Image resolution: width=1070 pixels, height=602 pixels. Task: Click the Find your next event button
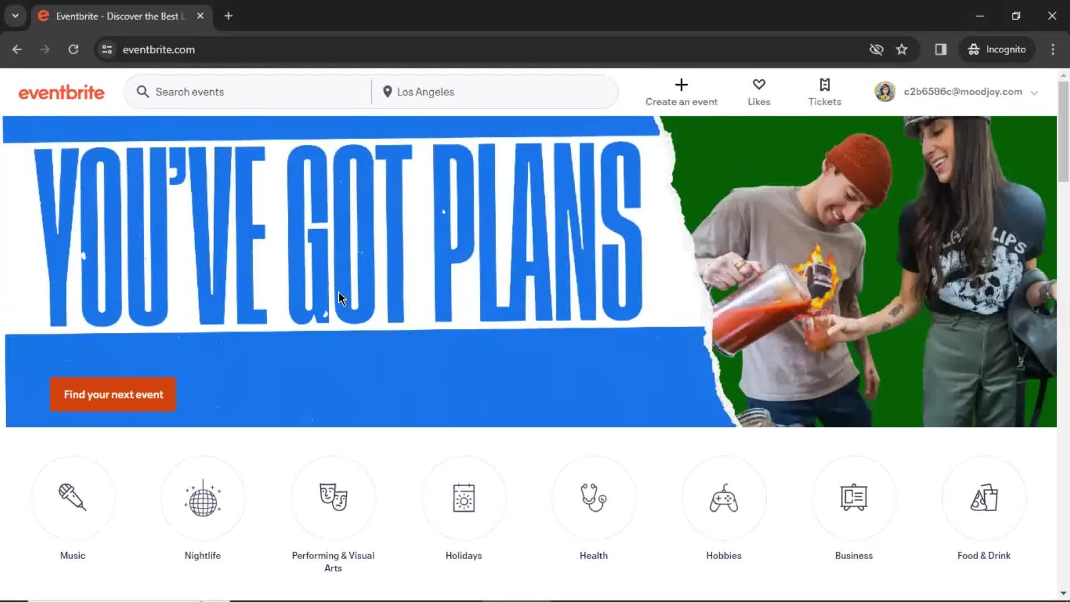pyautogui.click(x=114, y=395)
